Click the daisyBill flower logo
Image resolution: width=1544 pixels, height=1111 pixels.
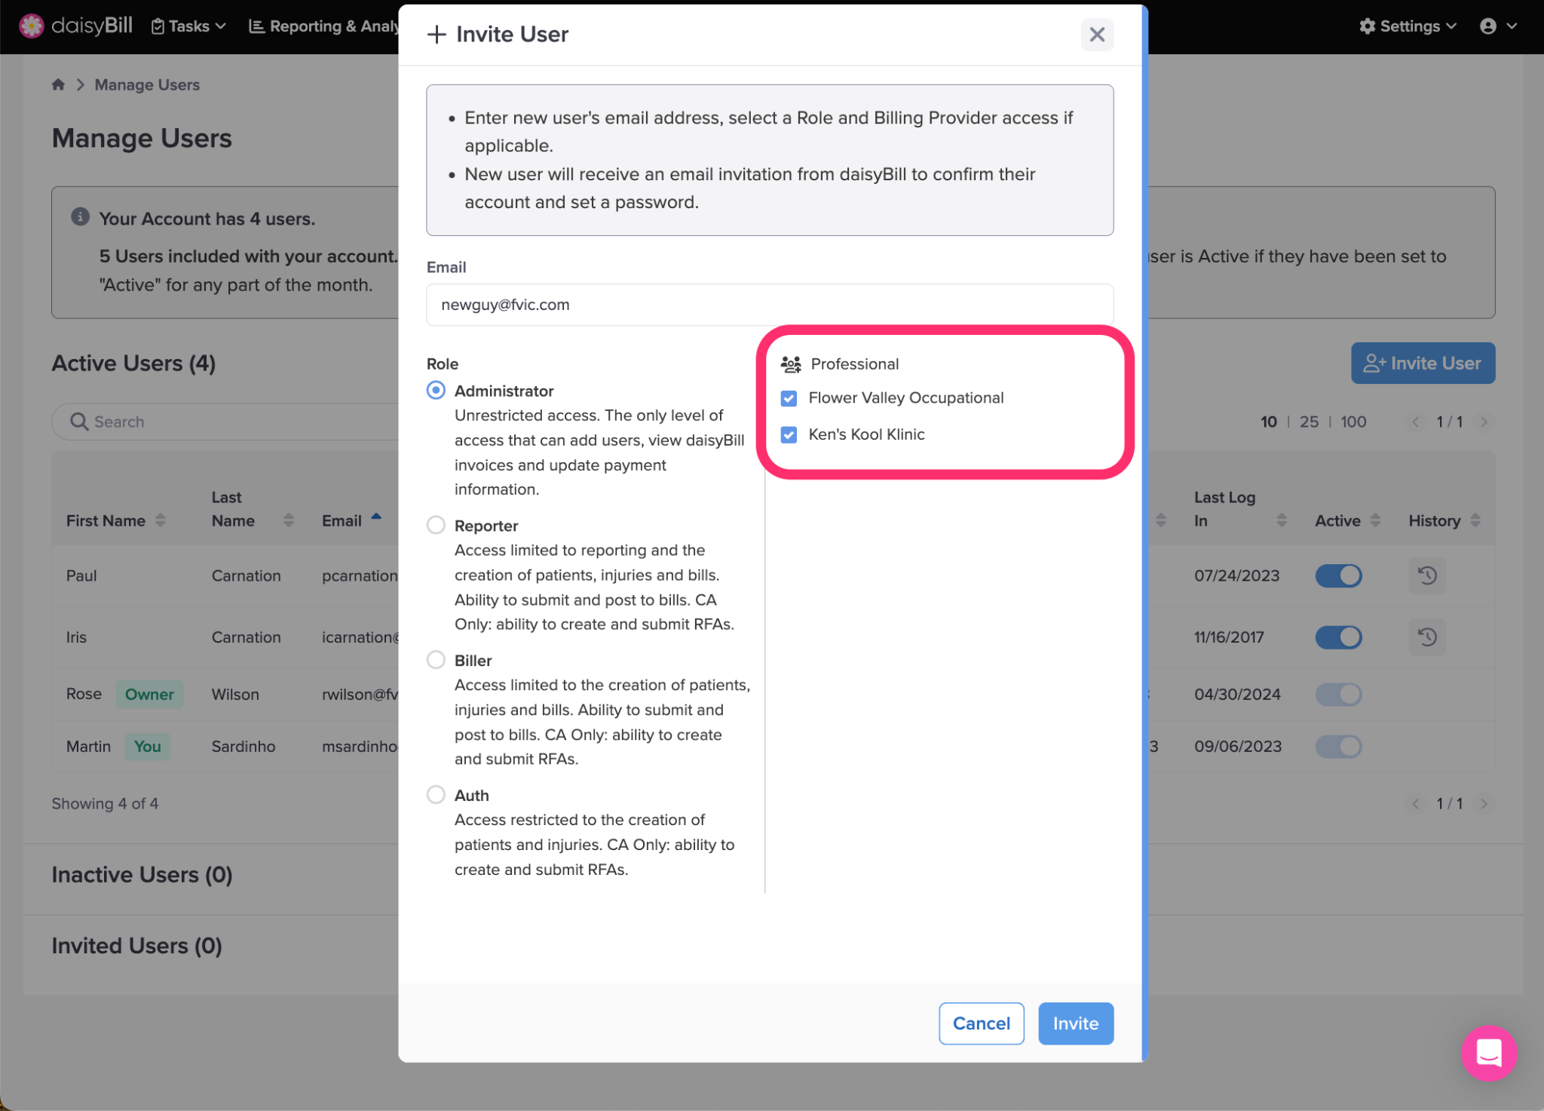(31, 26)
